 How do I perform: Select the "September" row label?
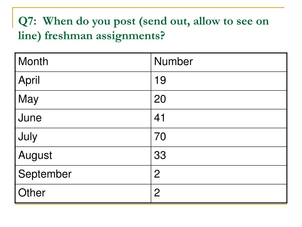point(45,174)
